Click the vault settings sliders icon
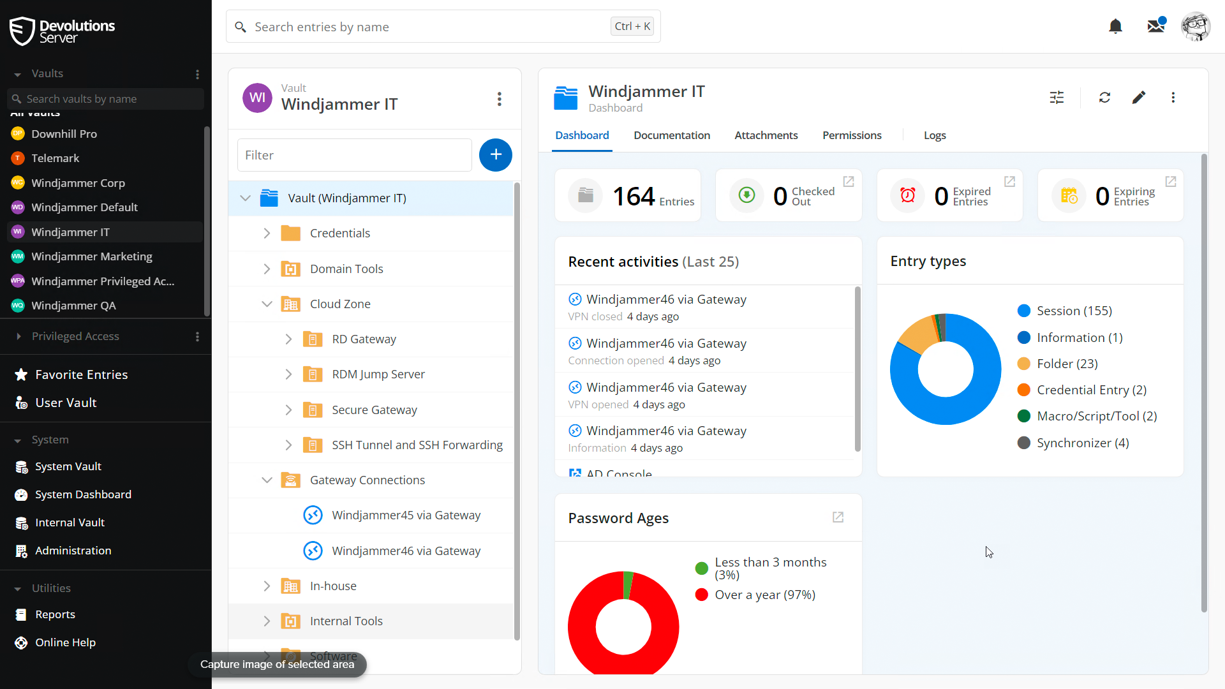Image resolution: width=1225 pixels, height=689 pixels. tap(1057, 98)
